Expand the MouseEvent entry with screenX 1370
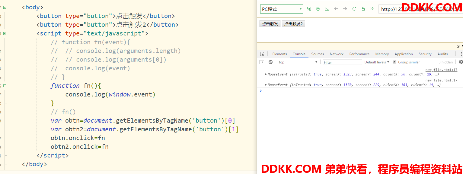This screenshot has width=463, height=174. click(x=266, y=85)
